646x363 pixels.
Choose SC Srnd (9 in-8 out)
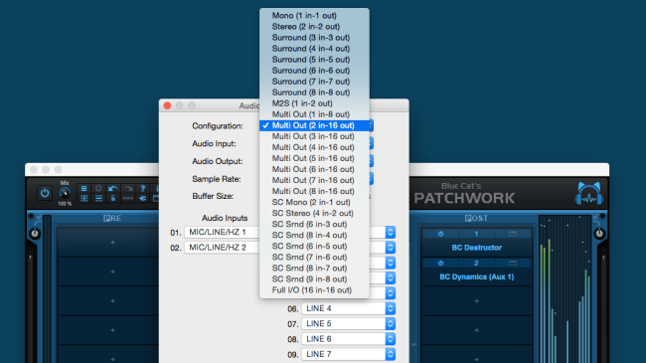click(x=314, y=279)
